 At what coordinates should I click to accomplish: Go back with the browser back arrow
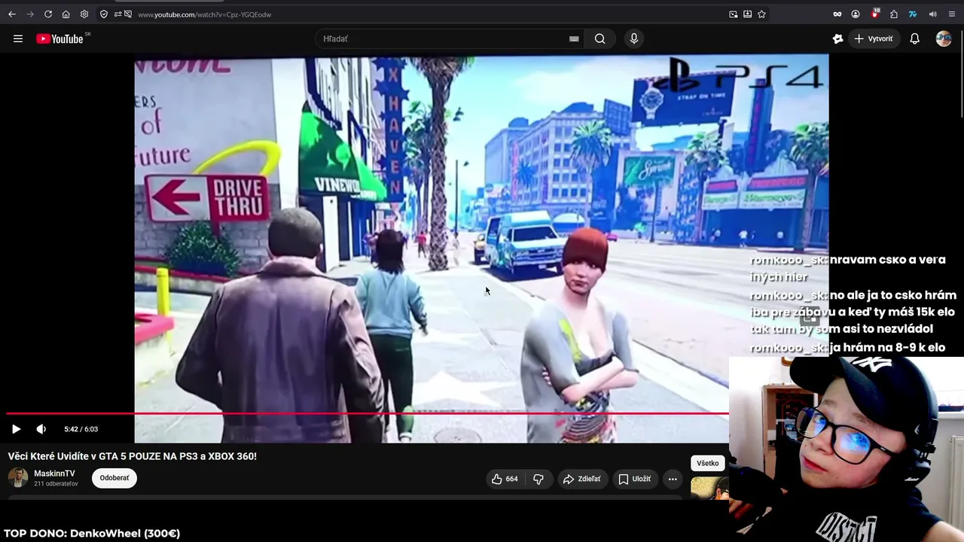coord(11,14)
